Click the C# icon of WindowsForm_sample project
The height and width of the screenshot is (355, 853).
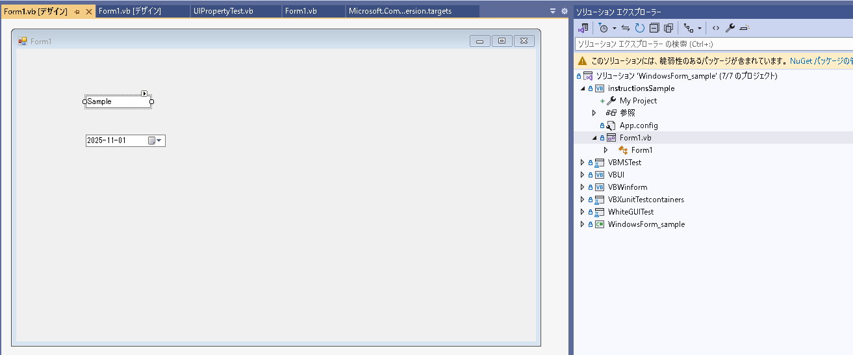[600, 224]
